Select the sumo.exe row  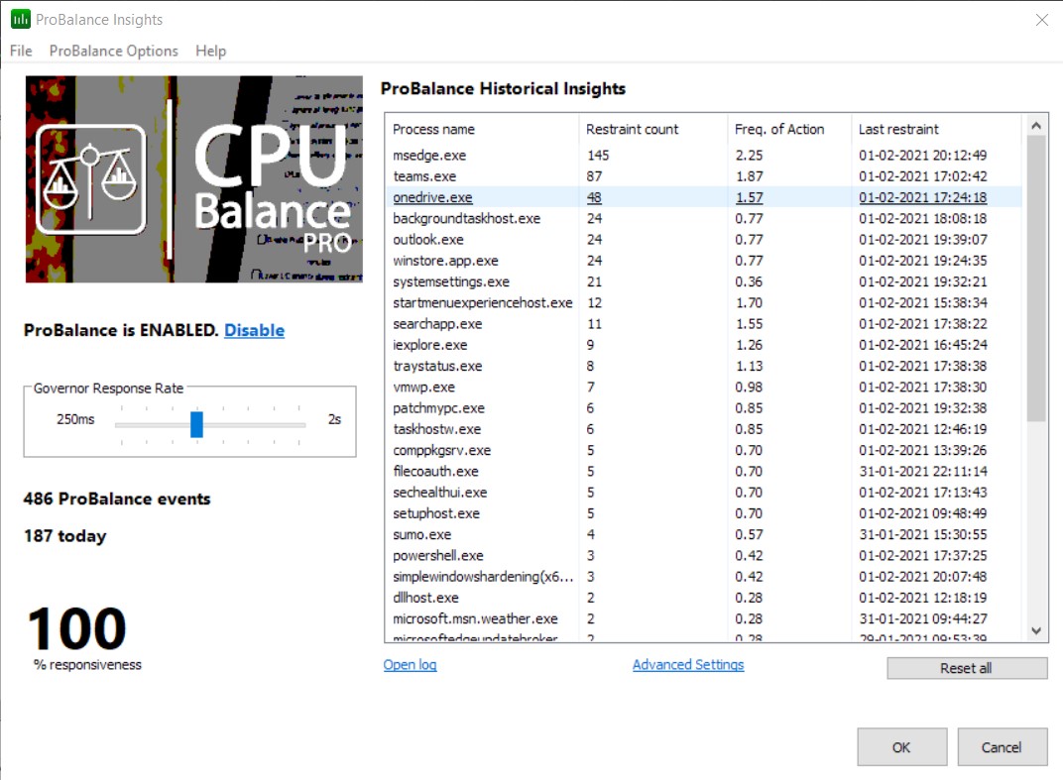[x=704, y=534]
